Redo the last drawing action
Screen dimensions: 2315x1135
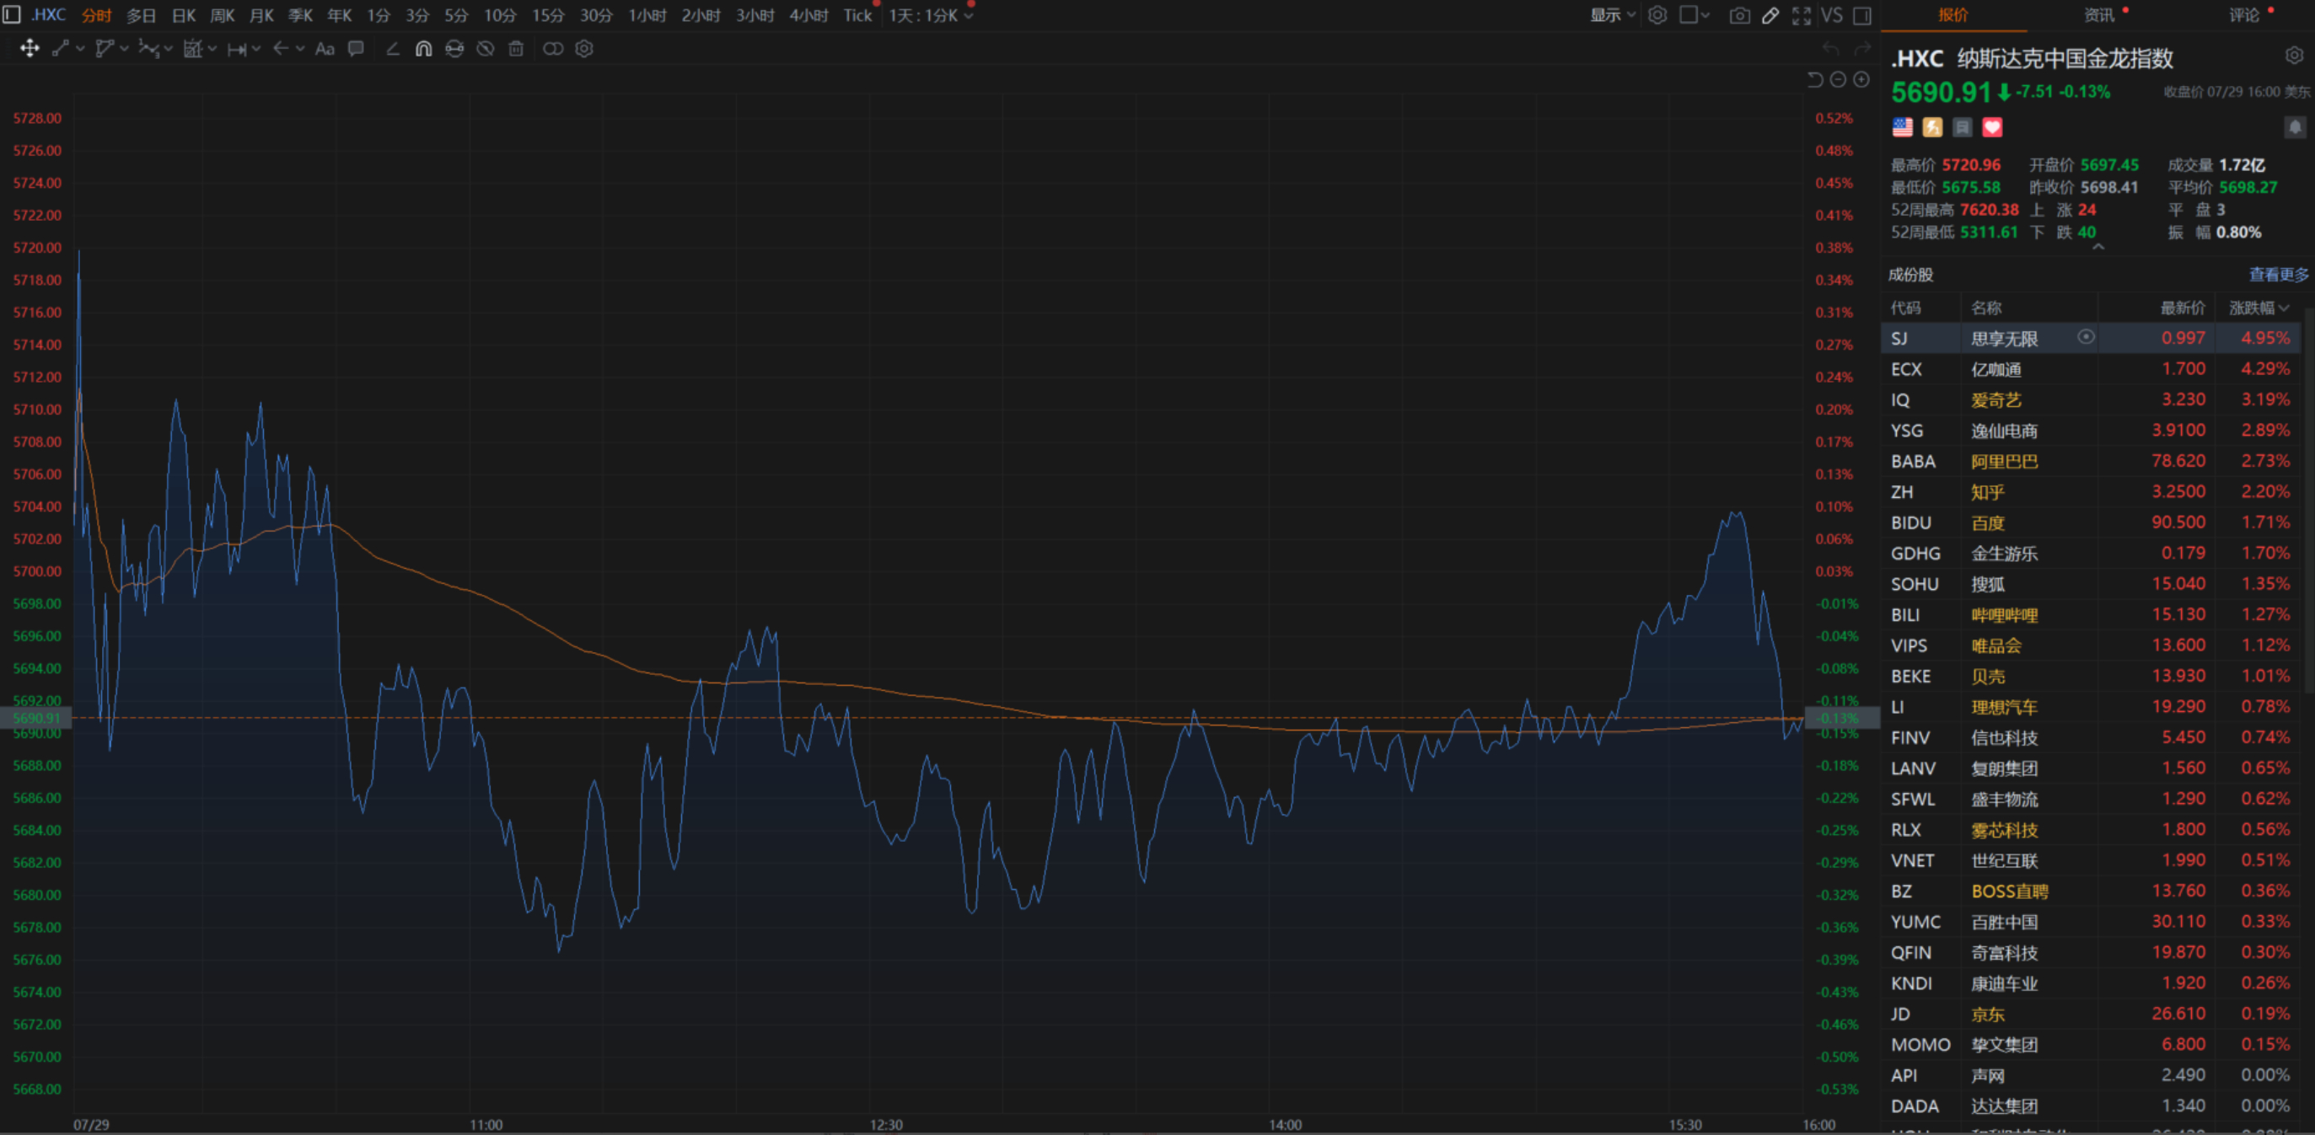[x=1862, y=49]
